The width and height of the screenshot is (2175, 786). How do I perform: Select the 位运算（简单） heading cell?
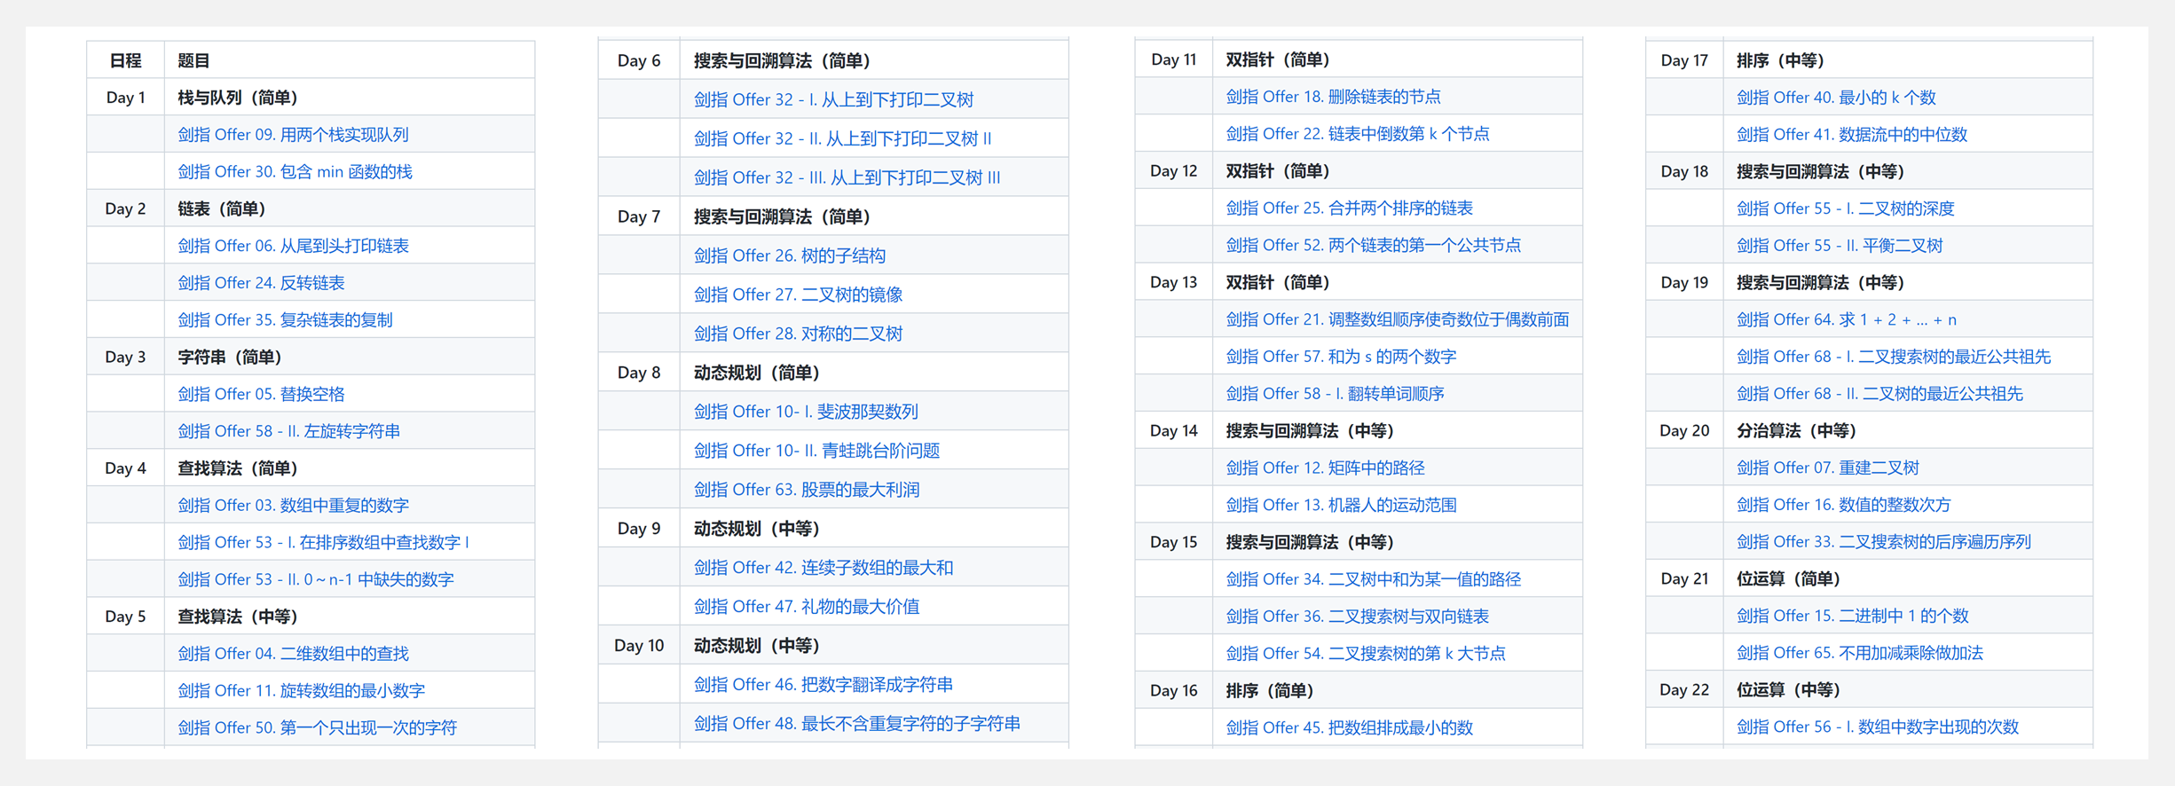click(1908, 579)
